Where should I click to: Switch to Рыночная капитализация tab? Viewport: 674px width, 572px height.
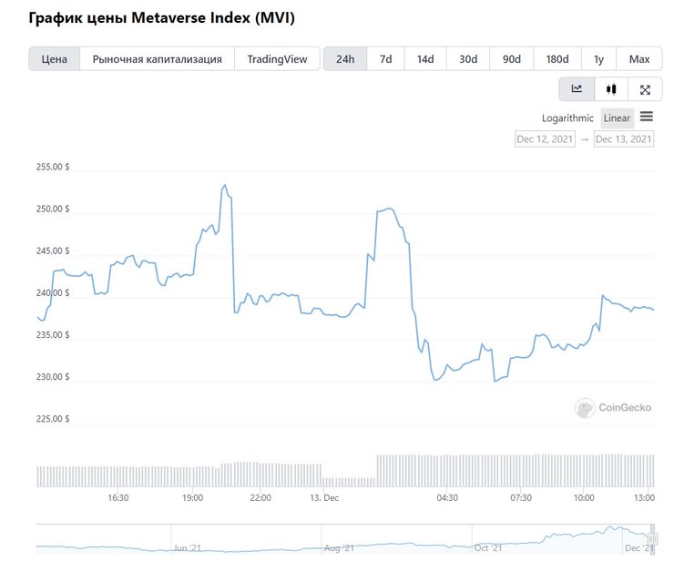(x=158, y=59)
